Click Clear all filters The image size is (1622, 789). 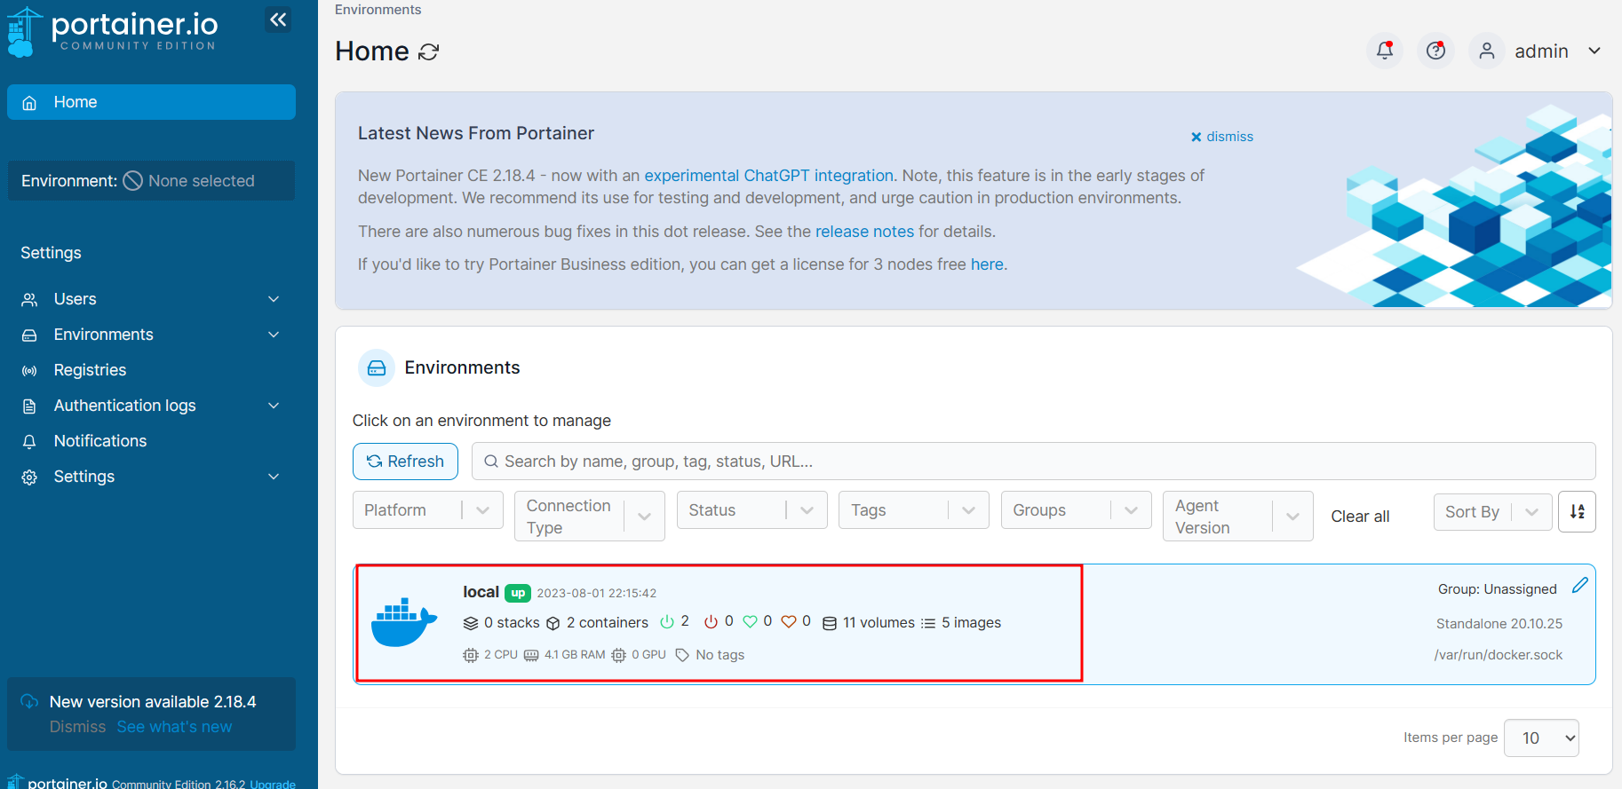click(x=1360, y=517)
